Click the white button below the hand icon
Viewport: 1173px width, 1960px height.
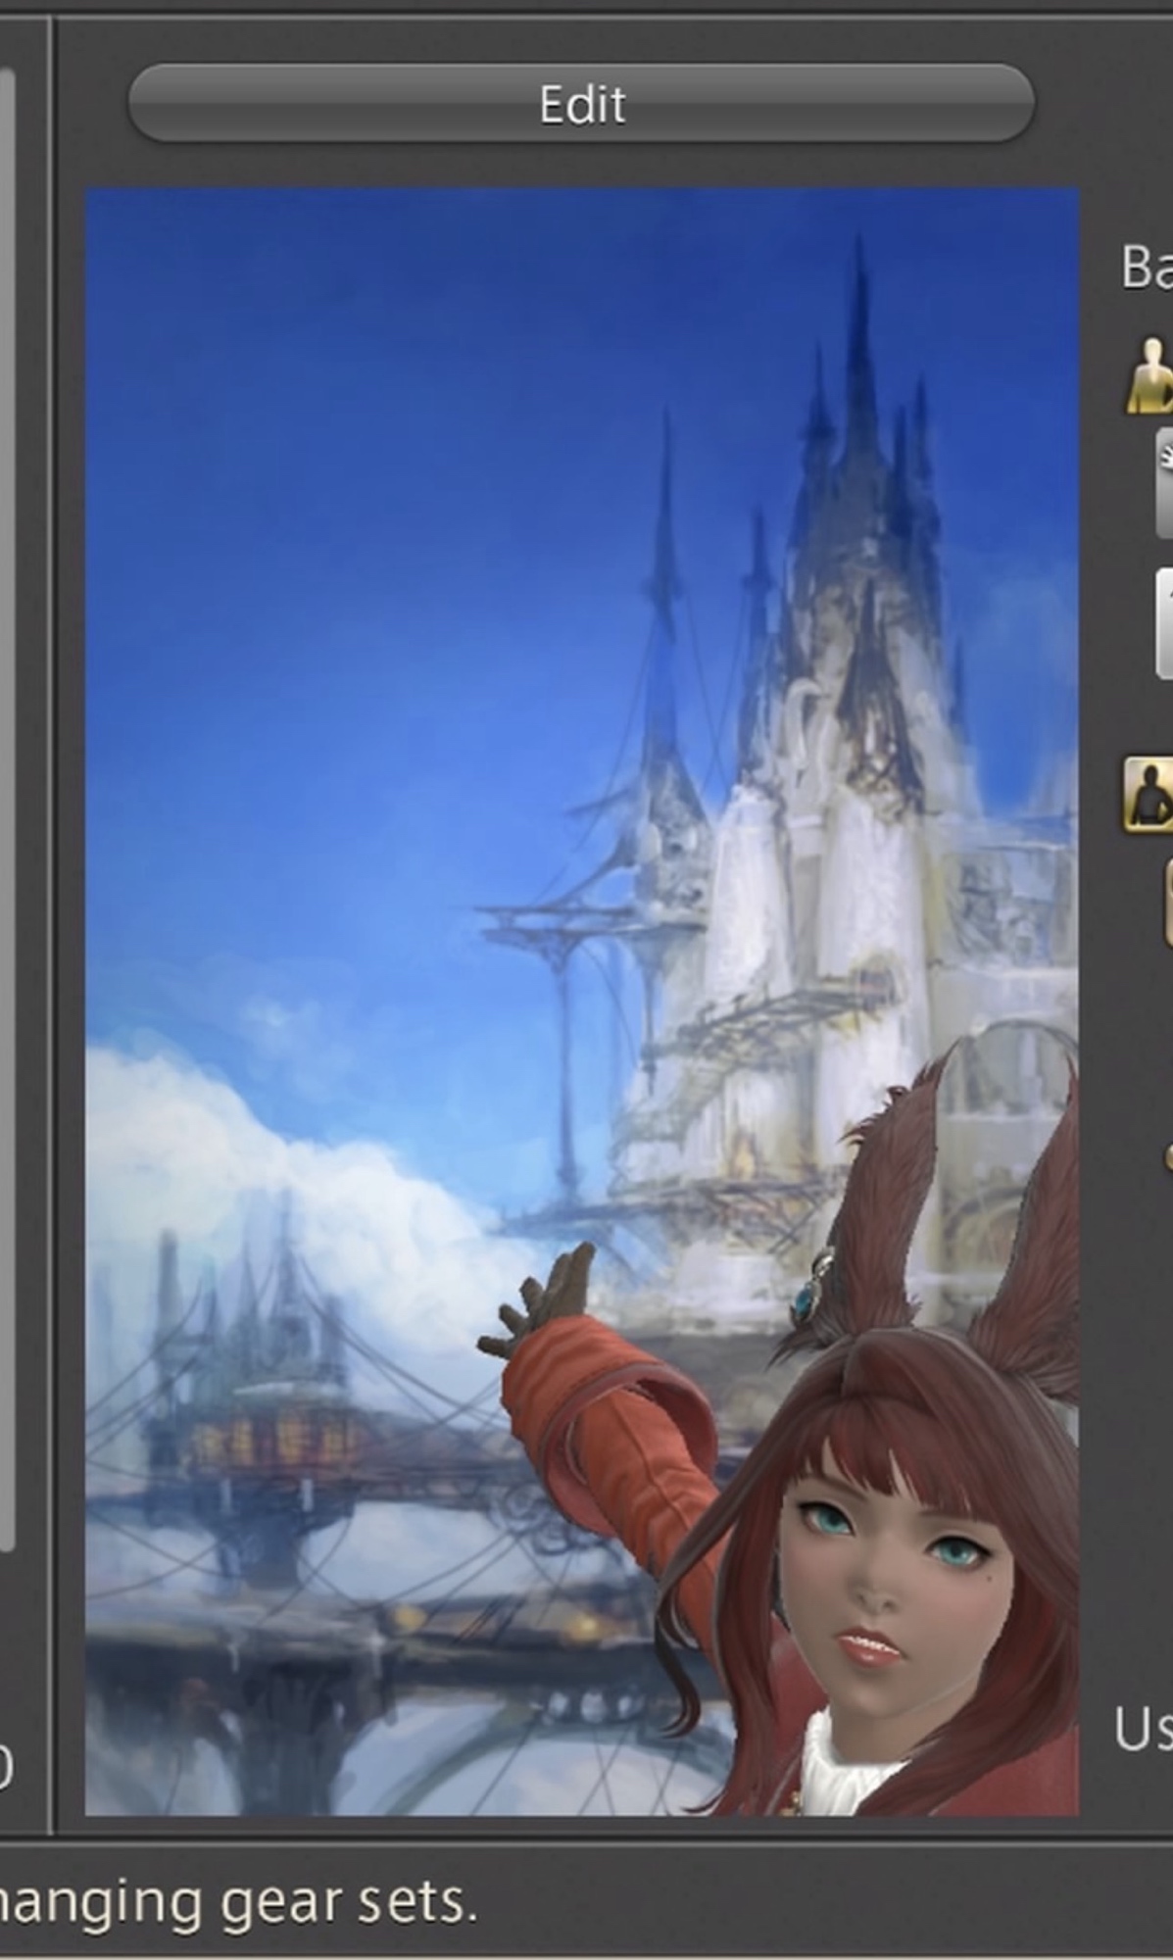[1164, 623]
